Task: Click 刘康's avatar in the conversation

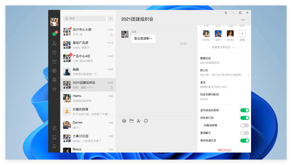Action: tap(125, 34)
